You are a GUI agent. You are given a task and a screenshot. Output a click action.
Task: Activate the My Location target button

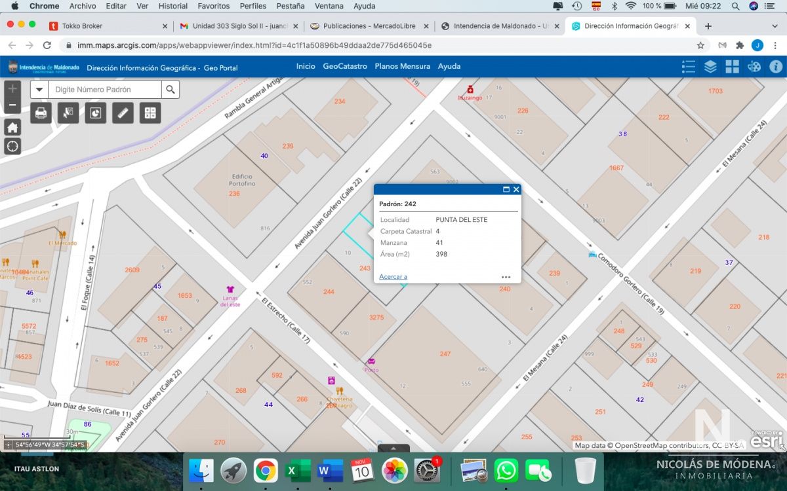pos(12,146)
